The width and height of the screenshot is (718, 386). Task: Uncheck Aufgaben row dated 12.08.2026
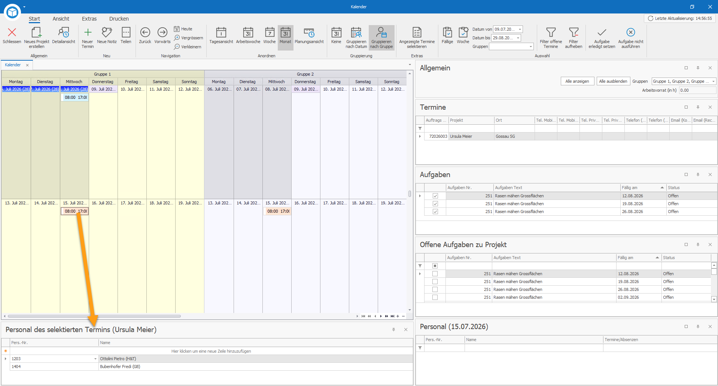click(x=435, y=196)
